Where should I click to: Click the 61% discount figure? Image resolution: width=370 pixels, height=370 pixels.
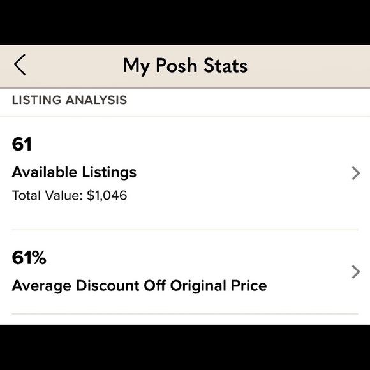click(x=29, y=258)
